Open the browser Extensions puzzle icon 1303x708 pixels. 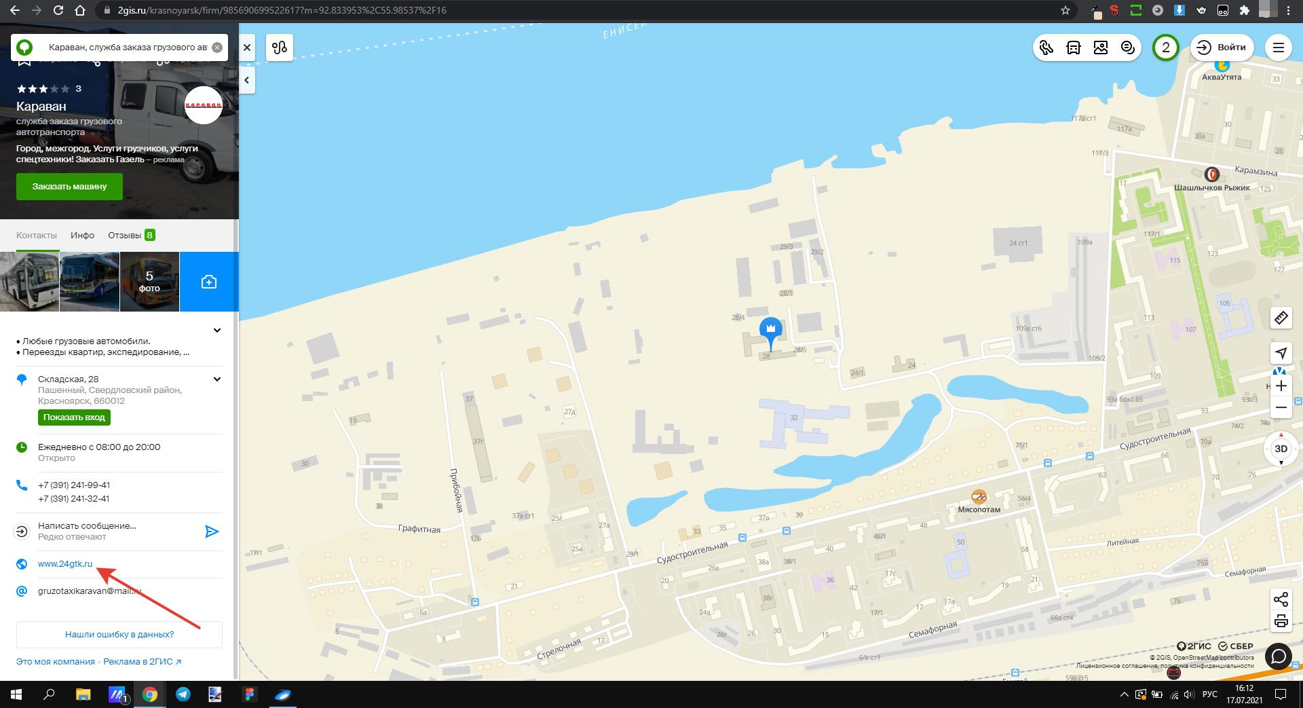coord(1244,11)
